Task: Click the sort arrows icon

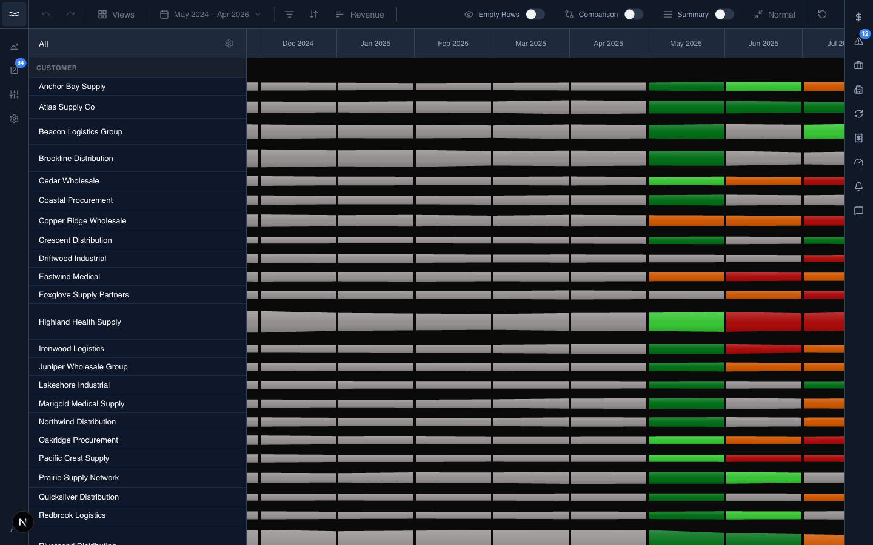Action: pos(313,14)
